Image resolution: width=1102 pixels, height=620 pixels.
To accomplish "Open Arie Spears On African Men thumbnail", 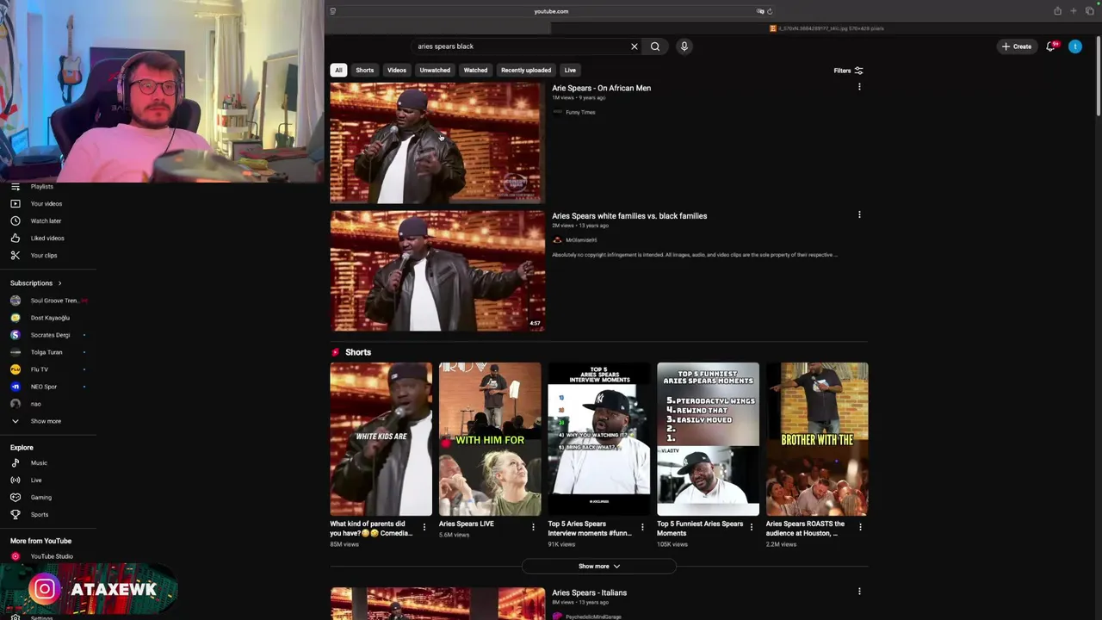I will click(x=437, y=143).
